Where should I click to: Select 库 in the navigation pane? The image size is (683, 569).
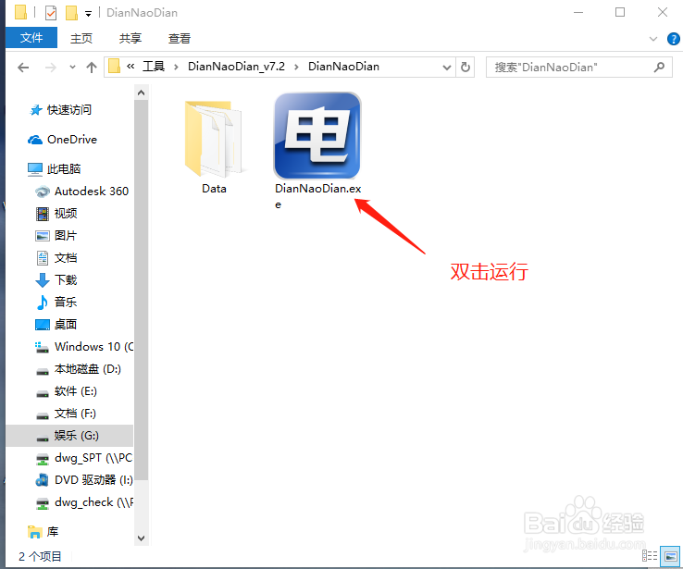pos(43,532)
